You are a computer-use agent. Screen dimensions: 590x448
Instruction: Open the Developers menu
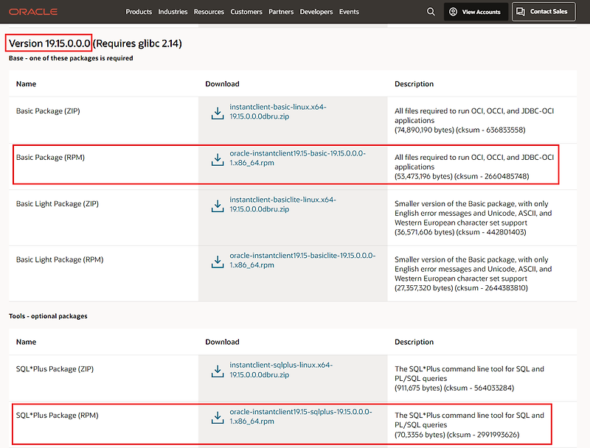(x=316, y=11)
